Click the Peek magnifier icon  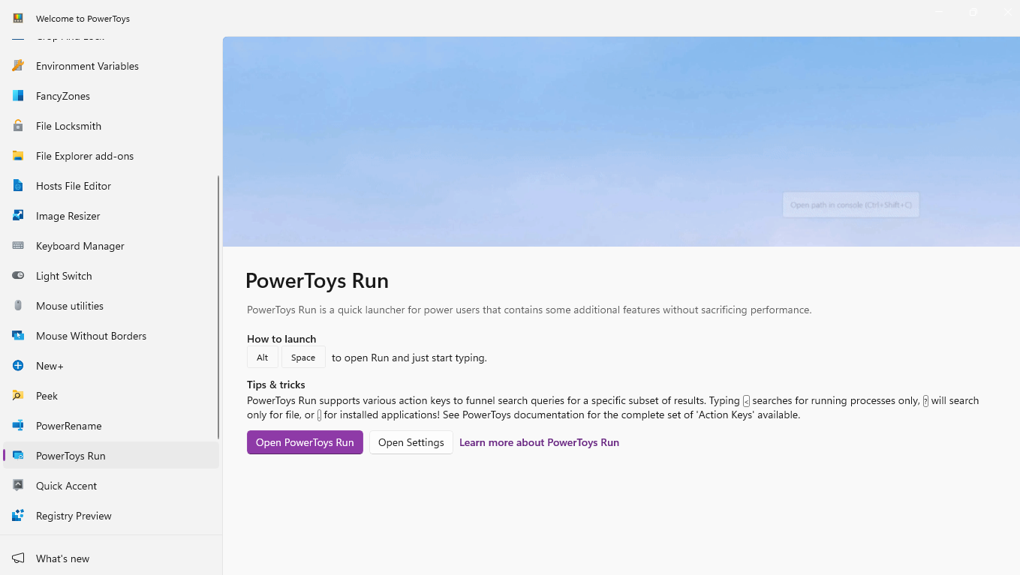pyautogui.click(x=18, y=396)
